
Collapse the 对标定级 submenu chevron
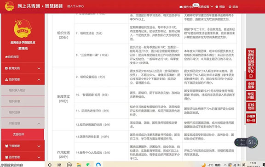click(39, 123)
